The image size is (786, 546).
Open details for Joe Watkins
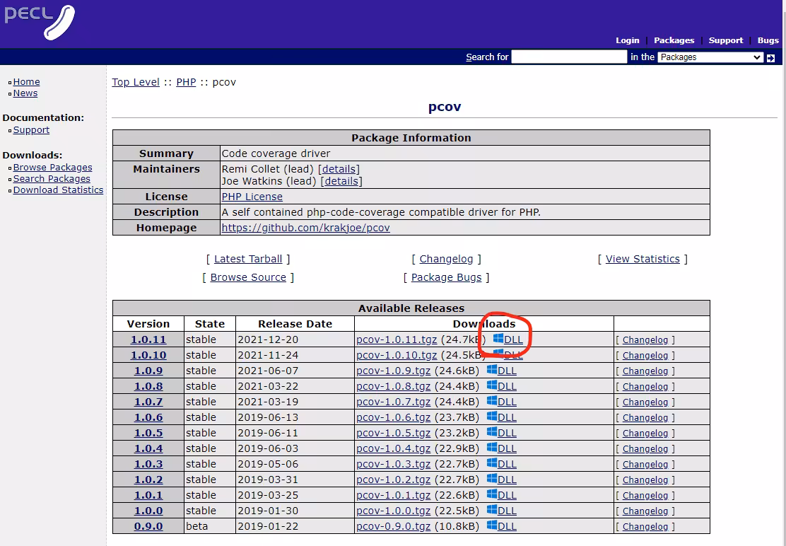point(341,182)
